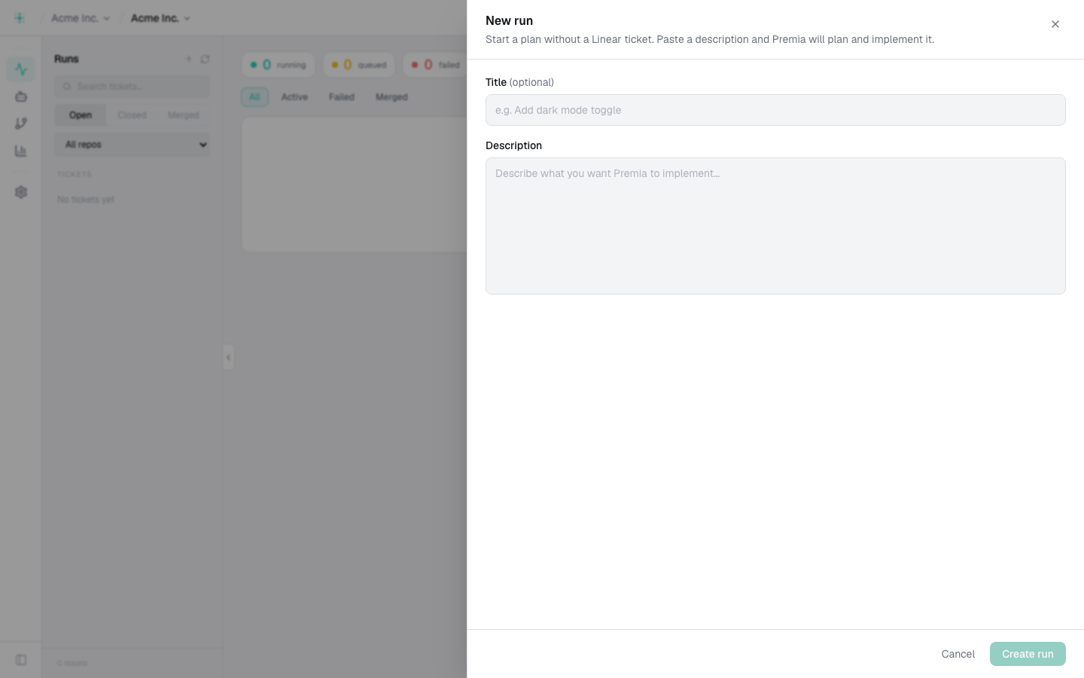Open the agents robot icon in sidebar
Viewport: 1084px width, 678px height.
coord(21,96)
